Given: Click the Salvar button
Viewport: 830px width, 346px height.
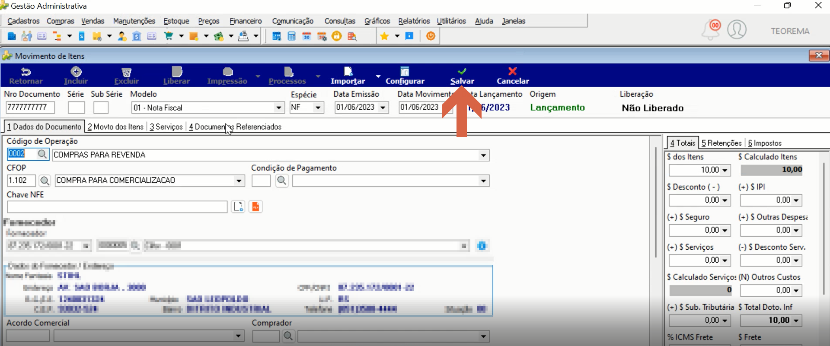Looking at the screenshot, I should click(x=462, y=76).
